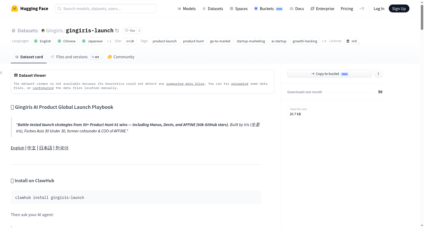This screenshot has width=424, height=228.
Task: Open the three-dot options menu beside Copy to bucket
Action: coord(378,74)
